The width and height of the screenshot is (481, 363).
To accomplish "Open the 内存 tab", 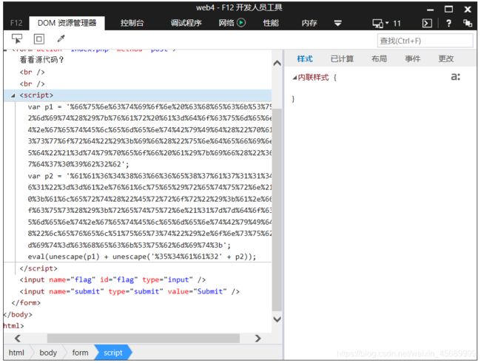I will [x=309, y=23].
